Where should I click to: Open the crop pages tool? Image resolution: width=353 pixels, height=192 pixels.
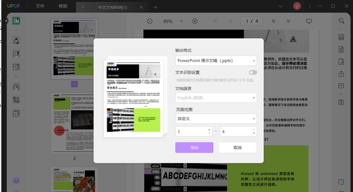coord(16,99)
